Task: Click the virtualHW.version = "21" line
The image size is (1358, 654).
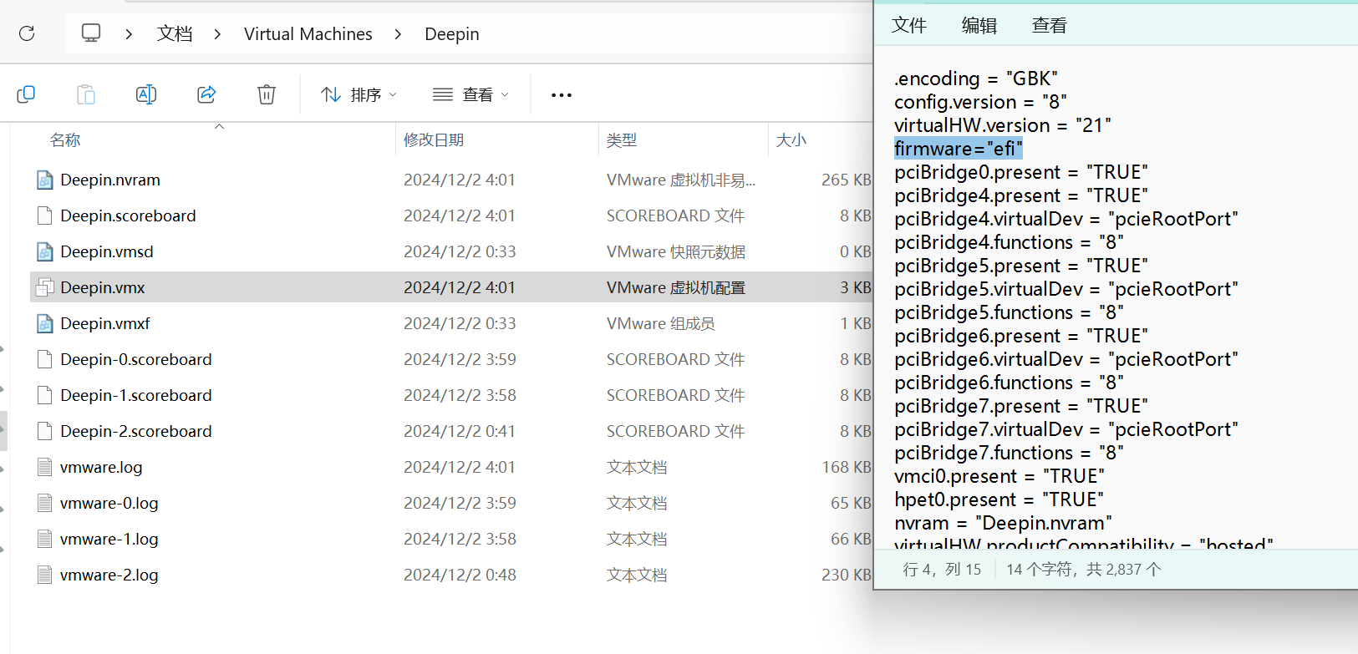Action: click(1003, 125)
